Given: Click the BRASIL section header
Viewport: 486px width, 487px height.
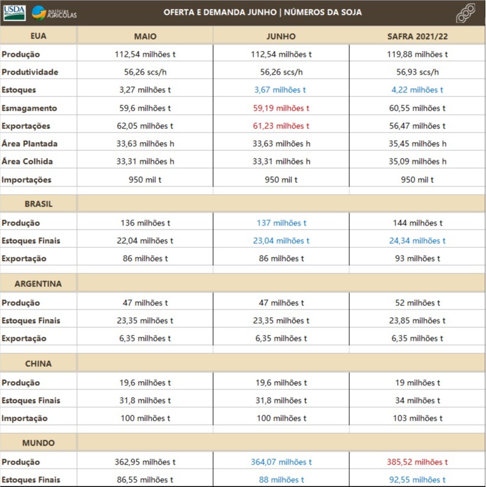Looking at the screenshot, I should tap(38, 204).
